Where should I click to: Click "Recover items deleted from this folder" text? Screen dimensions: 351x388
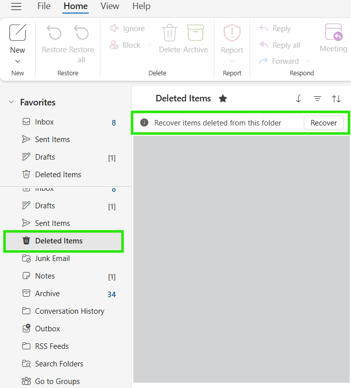[x=217, y=123]
